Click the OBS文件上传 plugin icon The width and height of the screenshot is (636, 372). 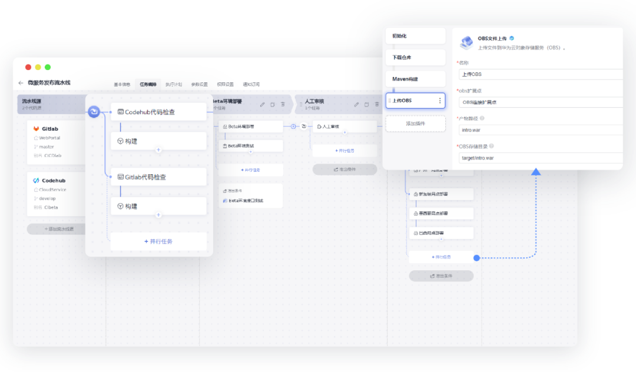(x=466, y=42)
